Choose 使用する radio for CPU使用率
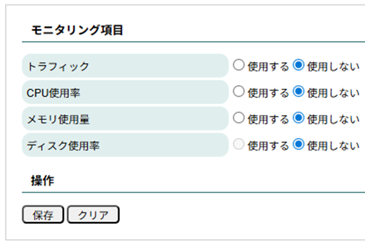The height and width of the screenshot is (243, 365). [239, 91]
